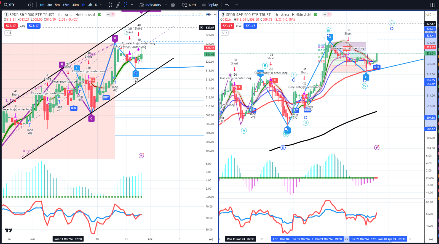Expand the indicator legend '4' on 4h chart
The width and height of the screenshot is (439, 244).
(8, 33)
